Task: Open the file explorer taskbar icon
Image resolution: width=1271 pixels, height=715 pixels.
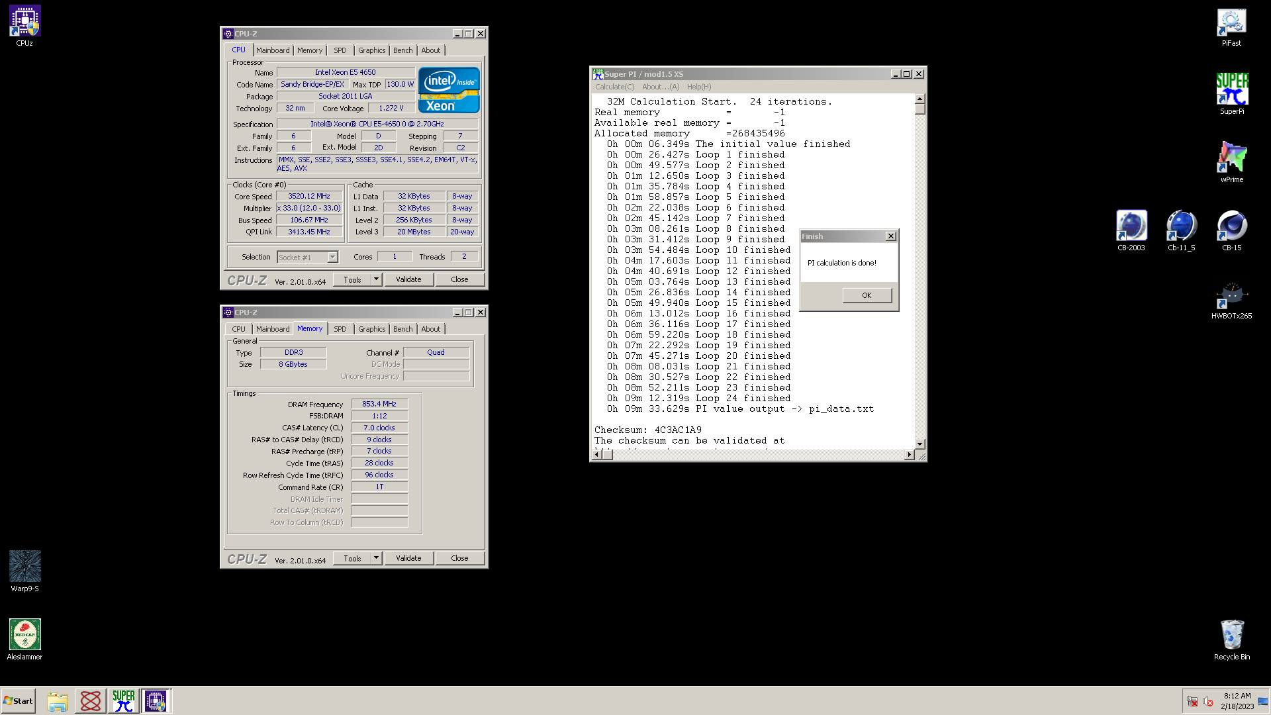Action: [58, 701]
